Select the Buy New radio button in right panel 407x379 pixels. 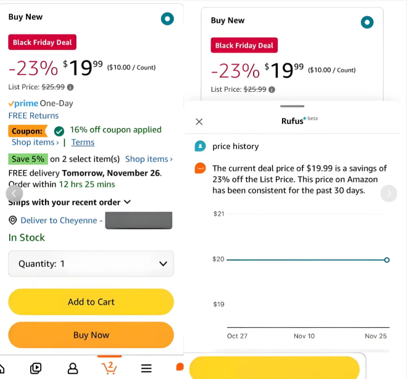point(367,23)
